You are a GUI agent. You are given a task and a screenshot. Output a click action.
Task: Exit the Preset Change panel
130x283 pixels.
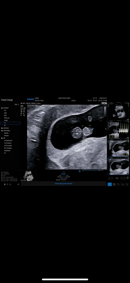pos(17,104)
